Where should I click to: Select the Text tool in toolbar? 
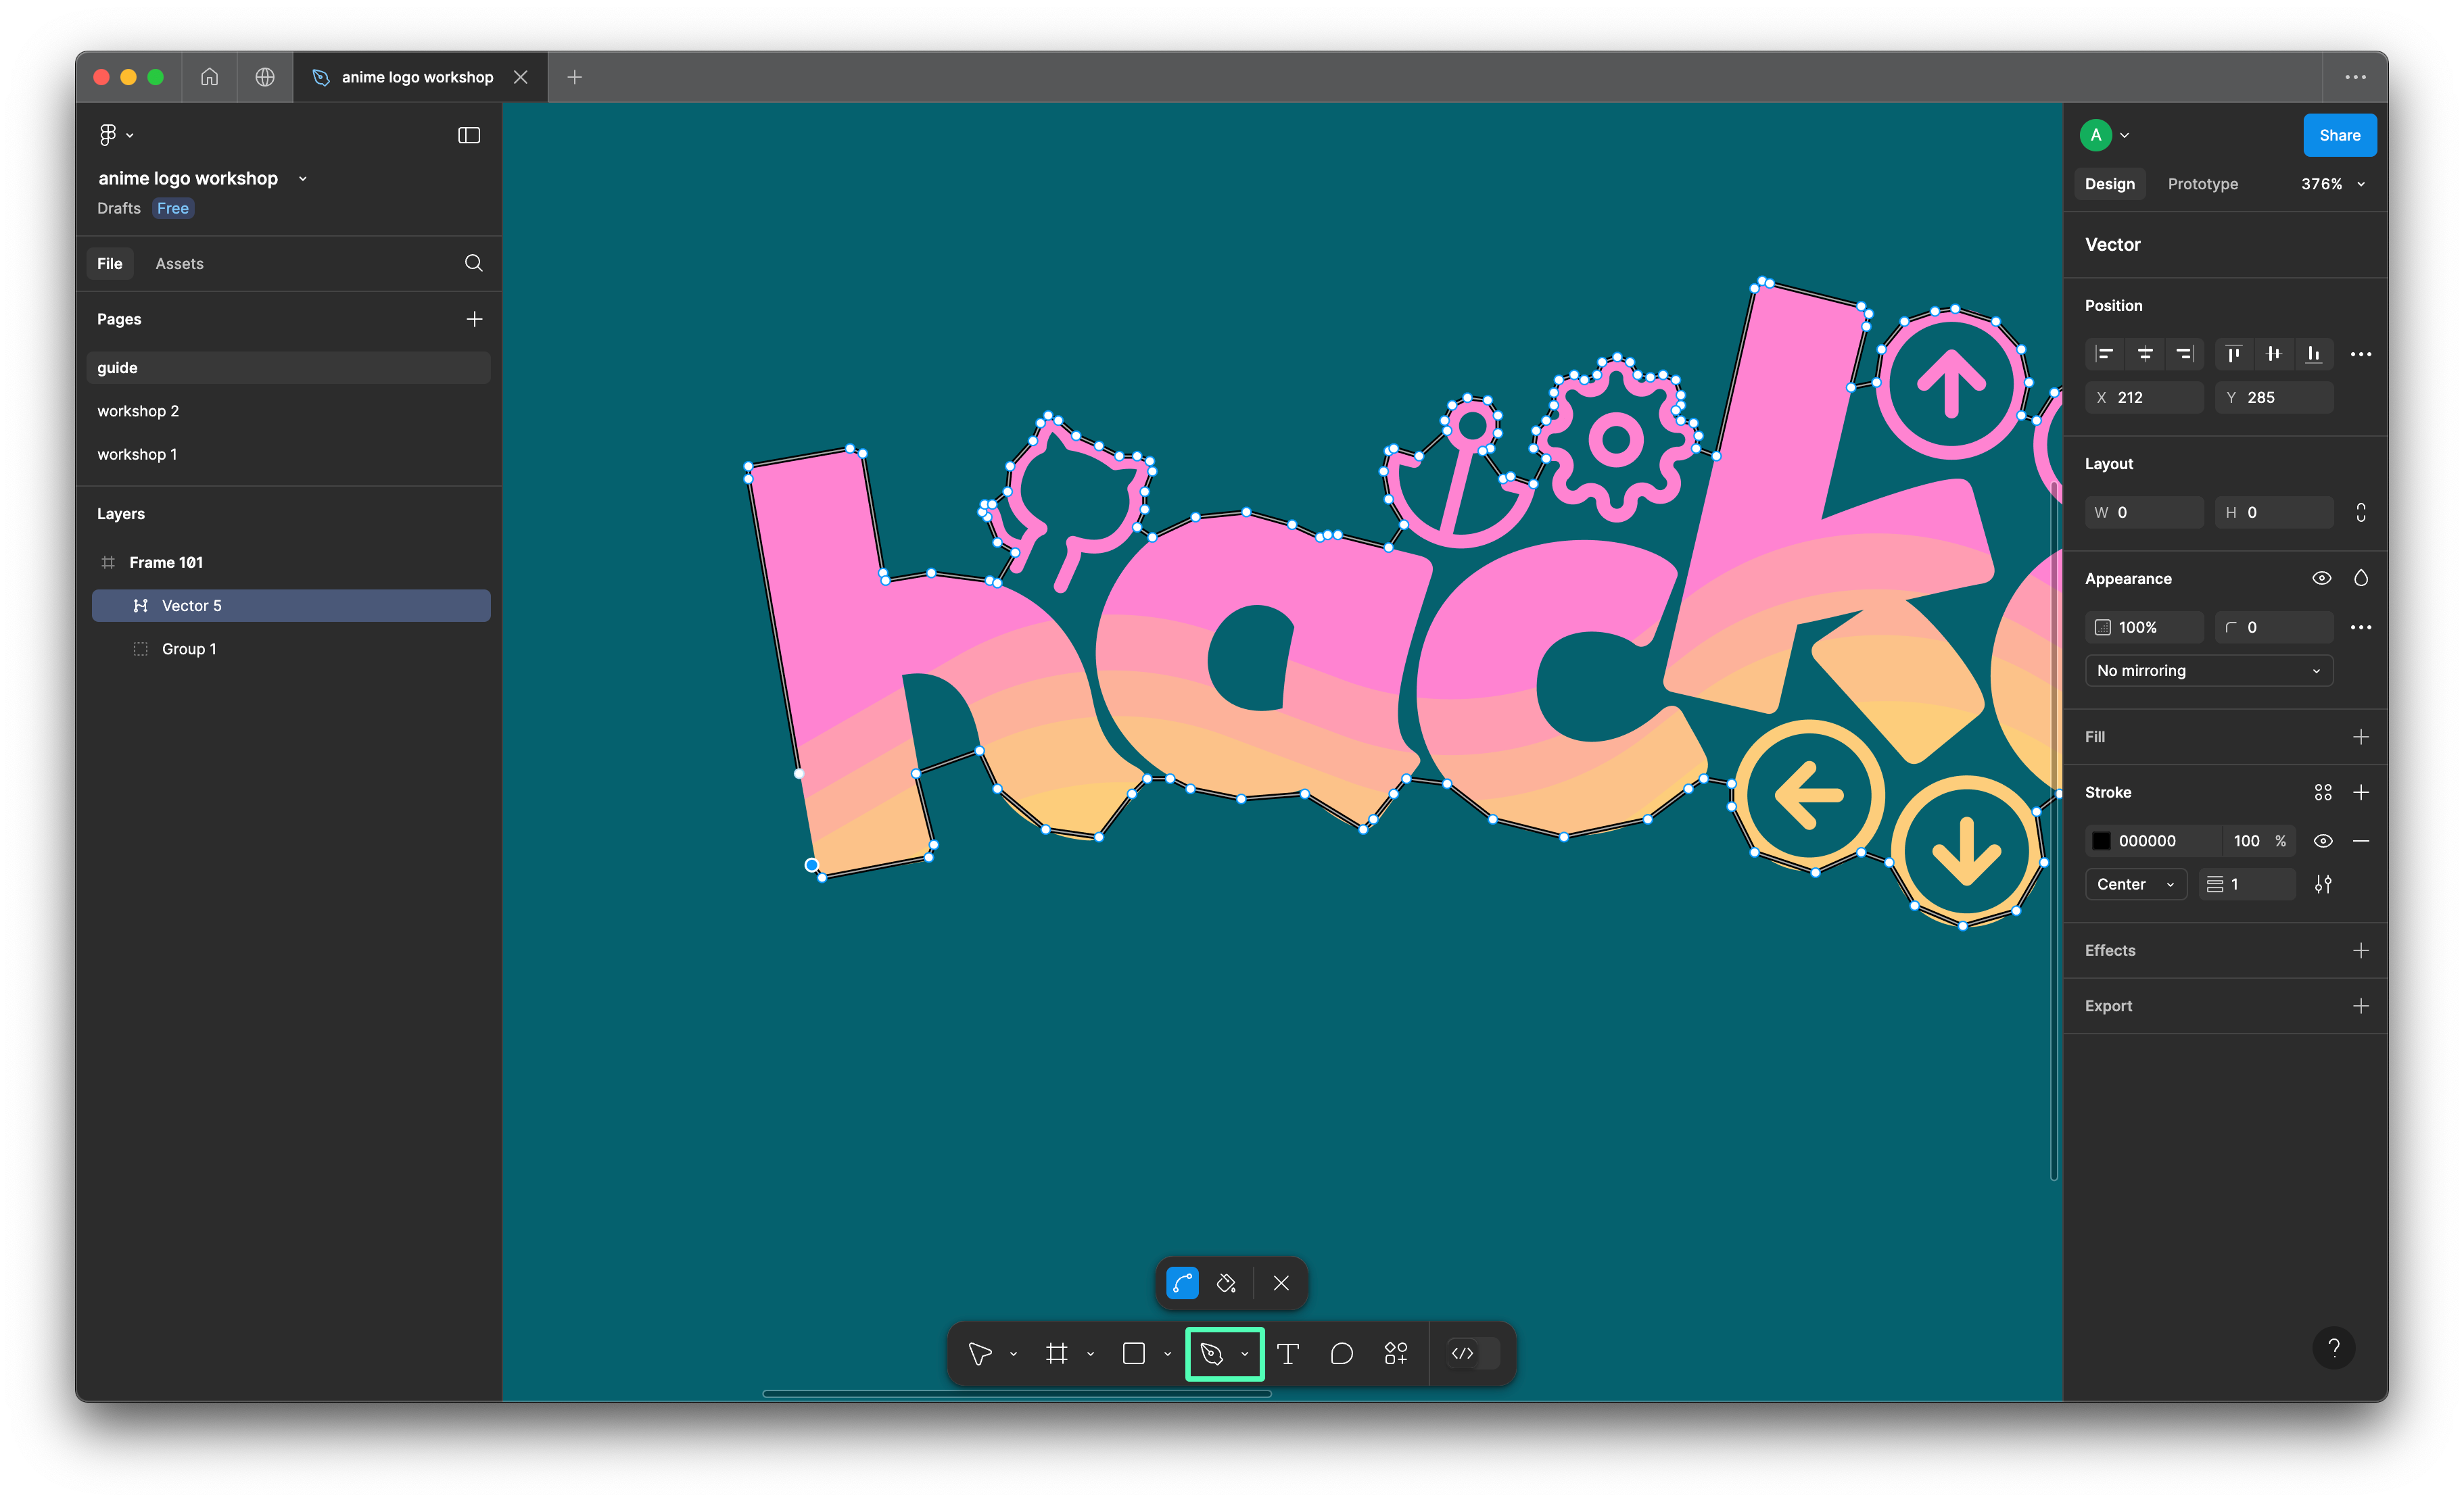(x=1288, y=1353)
